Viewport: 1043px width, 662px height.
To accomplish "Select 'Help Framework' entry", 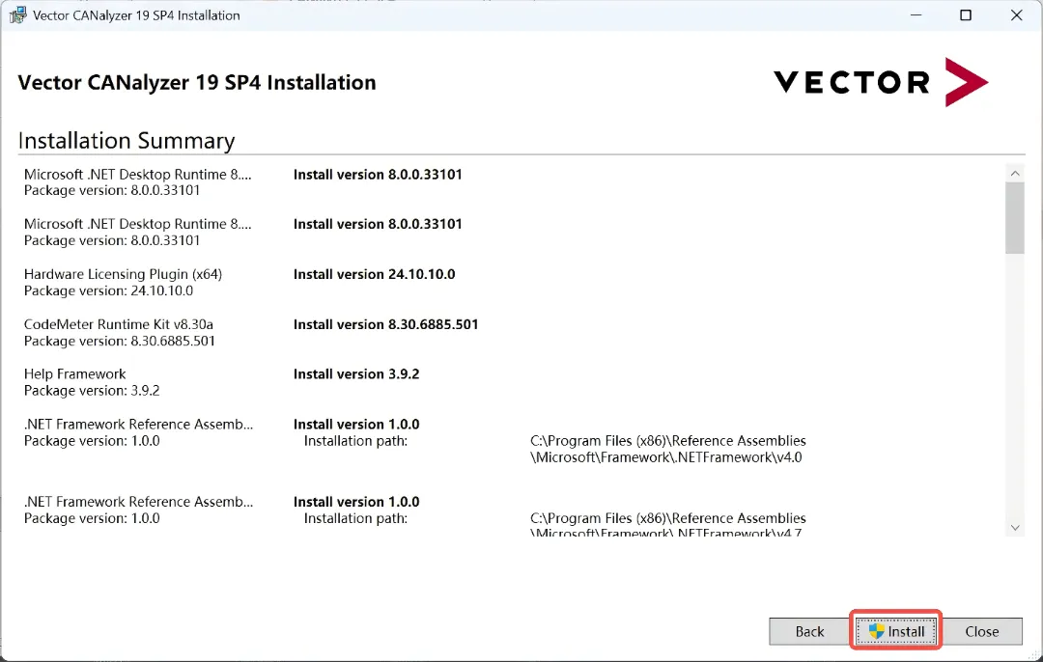I will pyautogui.click(x=74, y=374).
